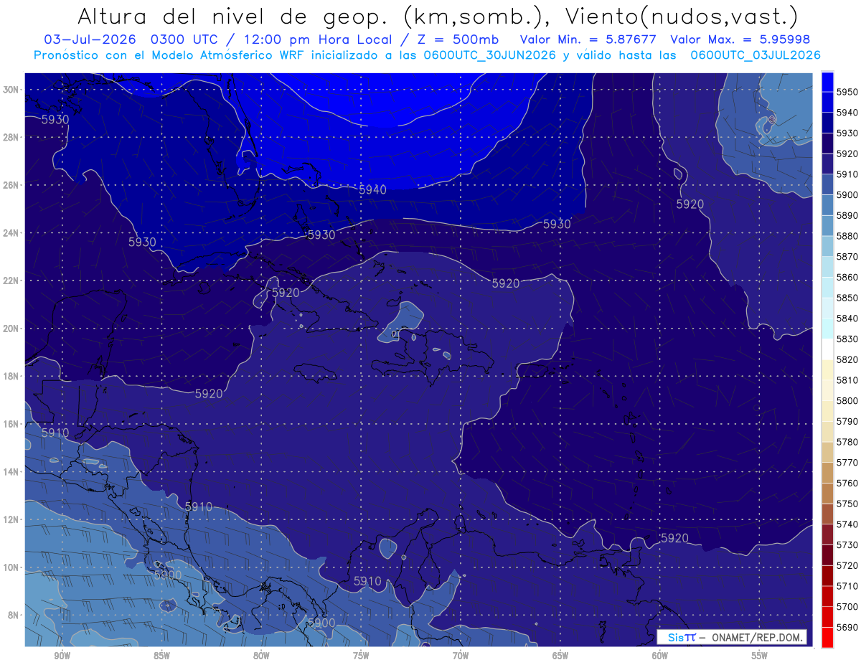Click the 90W longitude axis label

[62, 656]
